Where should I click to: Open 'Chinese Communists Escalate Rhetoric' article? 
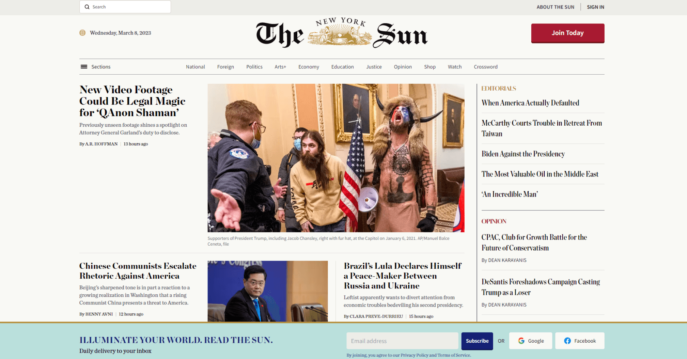[x=138, y=271]
